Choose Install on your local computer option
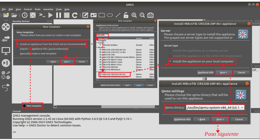 pyautogui.click(x=201, y=61)
